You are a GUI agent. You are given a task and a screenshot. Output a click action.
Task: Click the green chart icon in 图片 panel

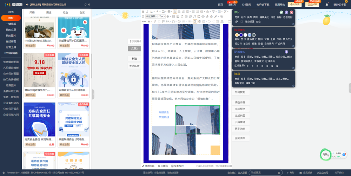pyautogui.click(x=282, y=12)
